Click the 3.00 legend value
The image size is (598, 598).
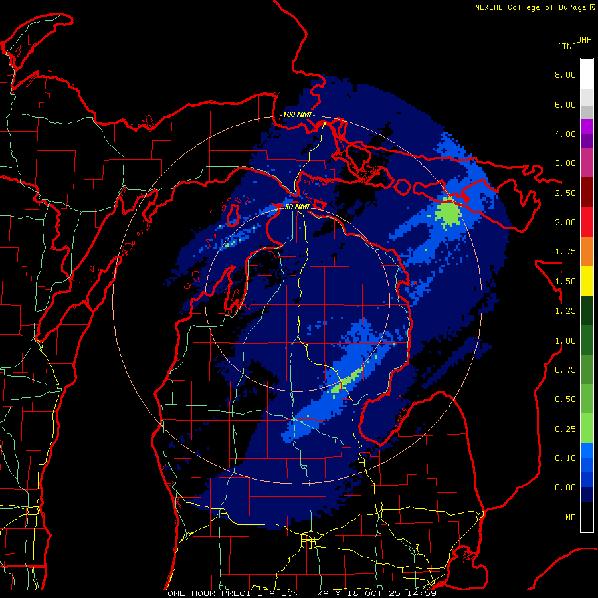(x=565, y=163)
